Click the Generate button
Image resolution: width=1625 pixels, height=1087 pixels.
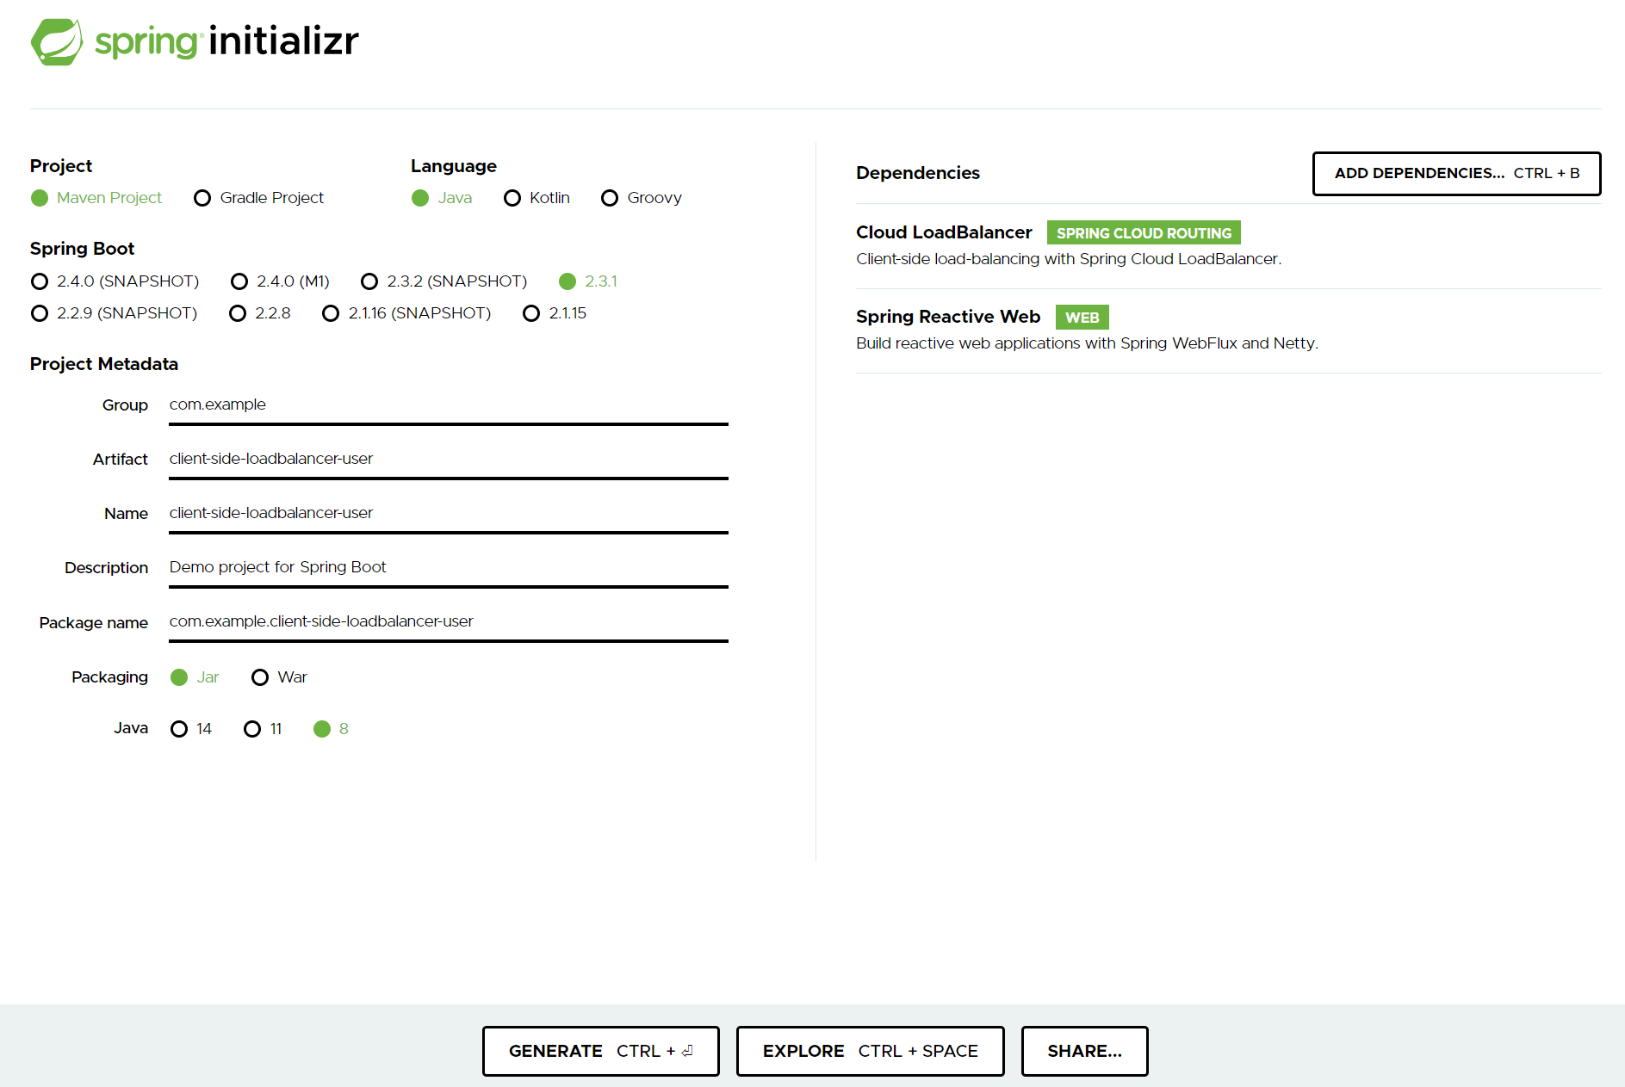tap(600, 1051)
